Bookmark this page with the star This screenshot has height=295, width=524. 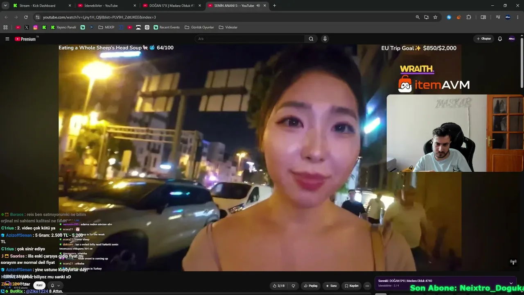click(435, 17)
